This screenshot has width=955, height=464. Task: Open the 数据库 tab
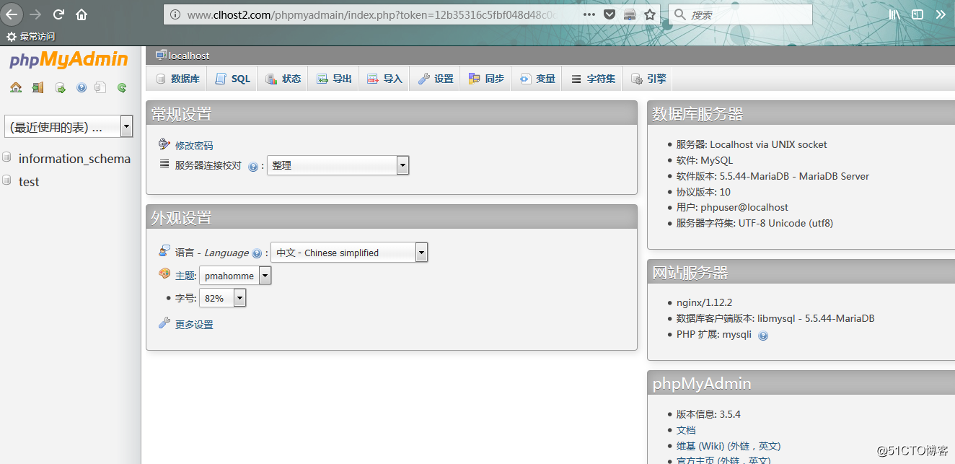[177, 79]
